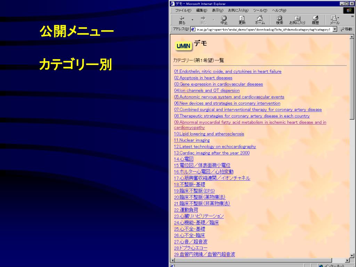Screen dimensions: 356x267
Task: Click the Mail (メール) toolbar icon
Action: pyautogui.click(x=335, y=20)
